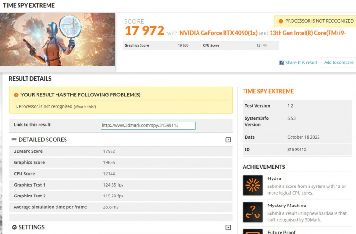Screen dimensions: 356x234
Task: Click the Hydra achievement icon
Action: click(x=253, y=185)
